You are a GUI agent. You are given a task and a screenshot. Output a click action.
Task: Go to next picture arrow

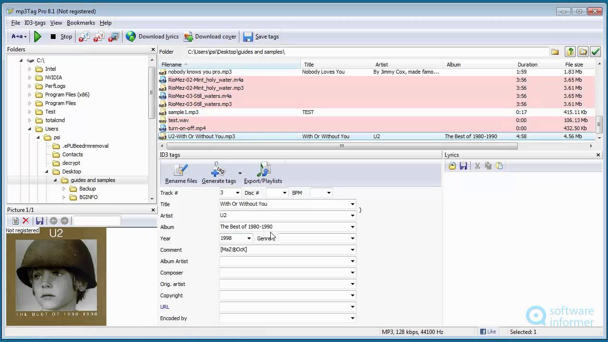(x=65, y=221)
